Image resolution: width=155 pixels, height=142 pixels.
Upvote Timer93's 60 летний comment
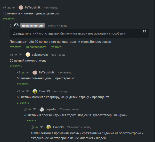(x=23, y=91)
